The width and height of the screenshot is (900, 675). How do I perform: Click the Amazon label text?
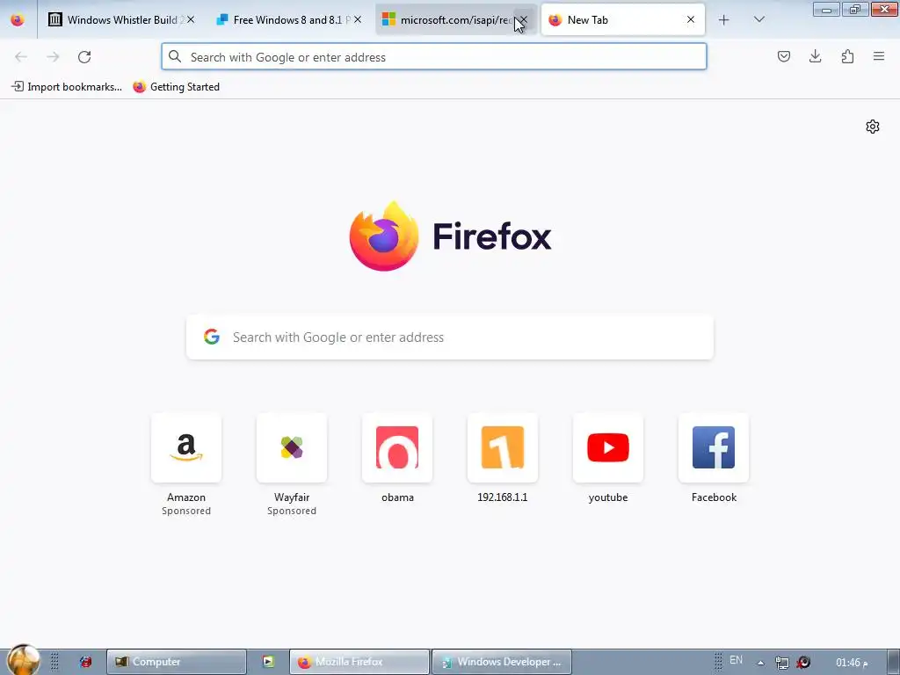[186, 497]
